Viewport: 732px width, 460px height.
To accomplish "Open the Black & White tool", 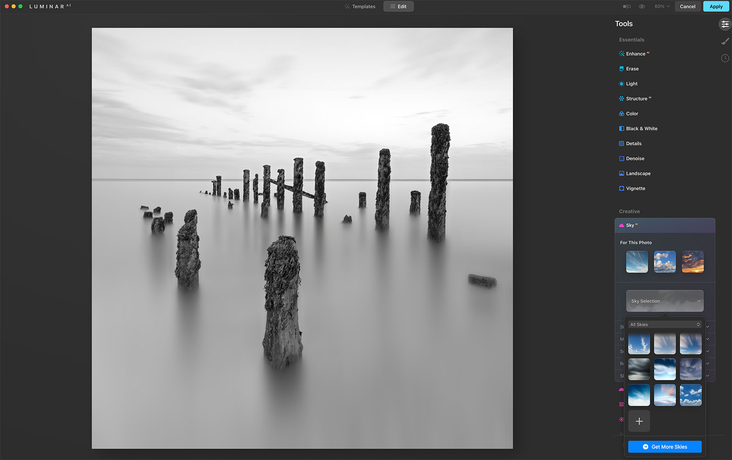I will point(641,128).
